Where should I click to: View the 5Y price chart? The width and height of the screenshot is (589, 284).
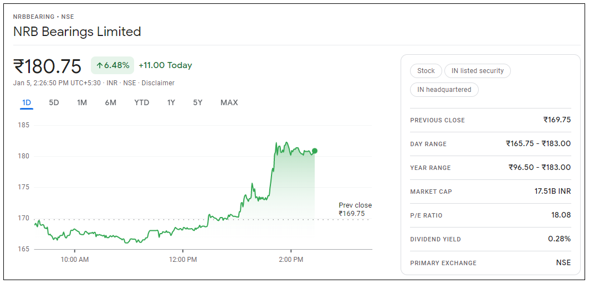(x=198, y=102)
